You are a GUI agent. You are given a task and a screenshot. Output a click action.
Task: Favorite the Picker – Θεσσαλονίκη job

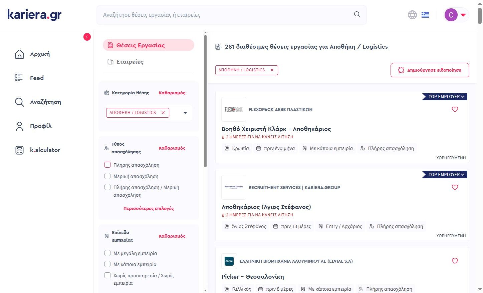[x=455, y=261]
